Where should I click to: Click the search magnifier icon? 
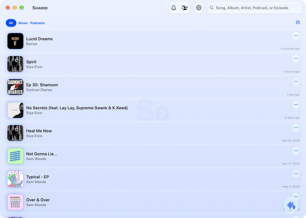[x=212, y=8]
